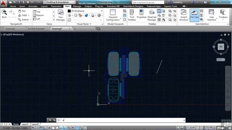This screenshot has width=232, height=130.
Task: Click the keyword search box
Action: (x=148, y=3)
